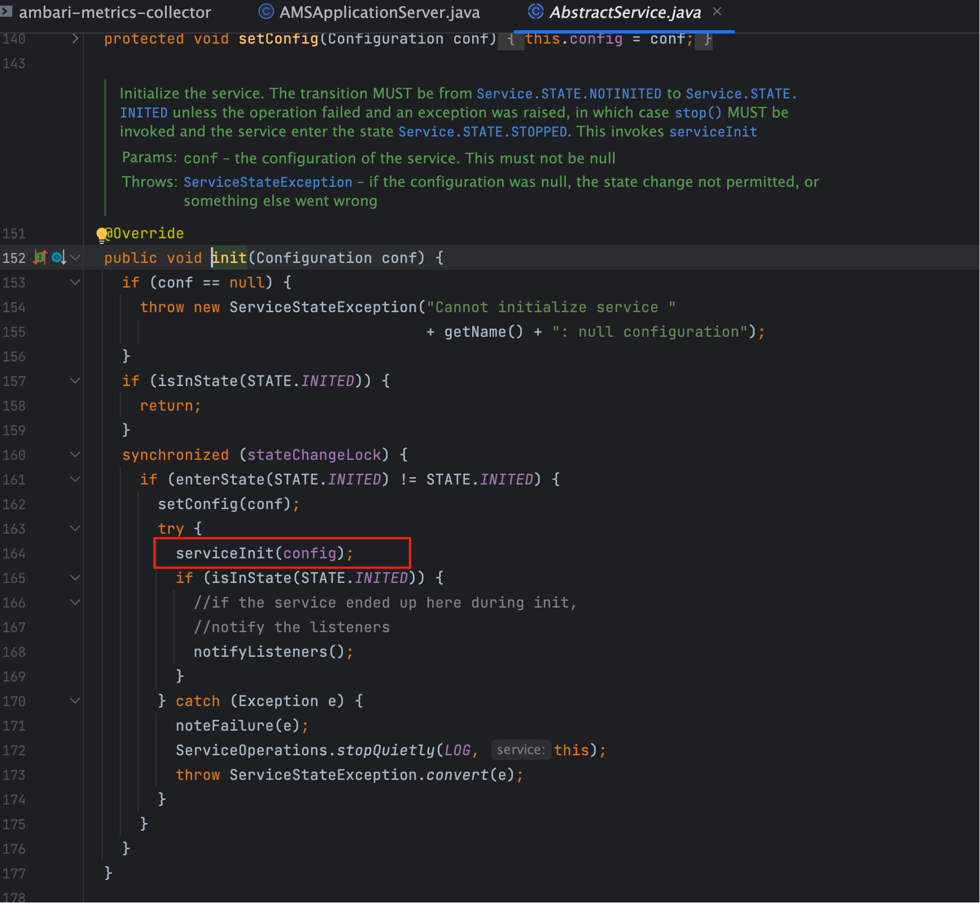This screenshot has width=980, height=903.
Task: Follow the serviceInit link in documentation
Action: click(713, 131)
